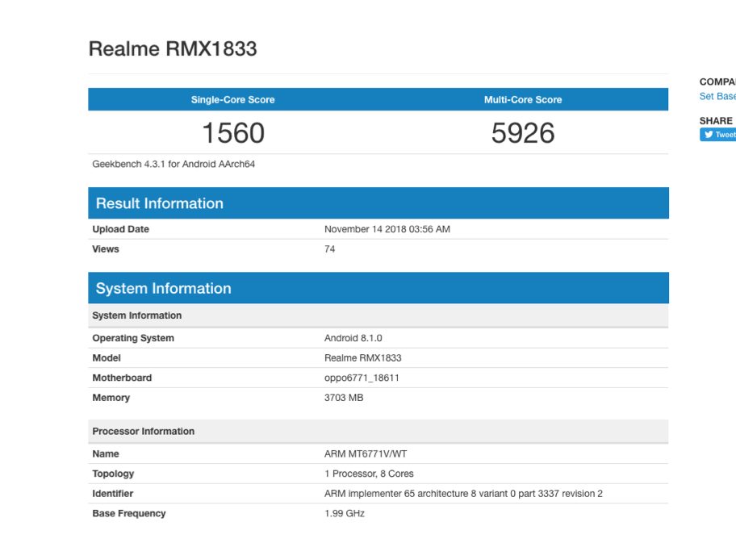
Task: Click the Multi-Core Score header
Action: [523, 100]
